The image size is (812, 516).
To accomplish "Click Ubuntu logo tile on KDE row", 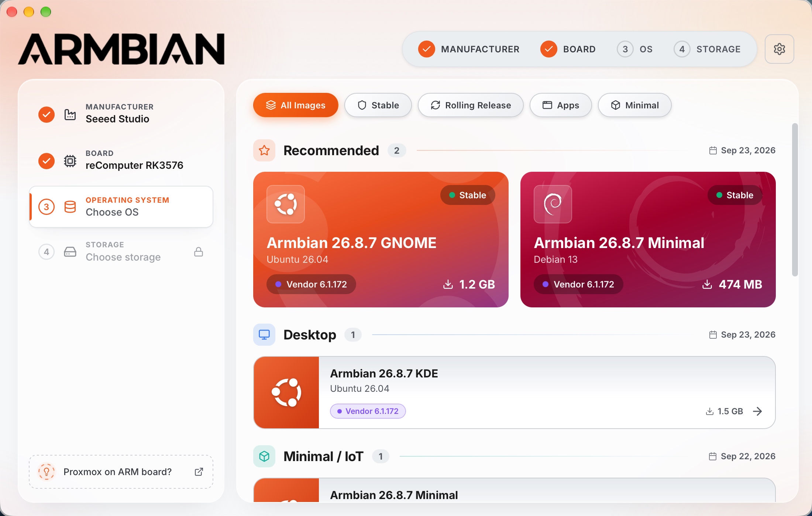I will [286, 393].
